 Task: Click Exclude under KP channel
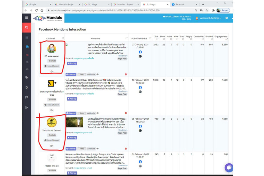[x=52, y=61]
